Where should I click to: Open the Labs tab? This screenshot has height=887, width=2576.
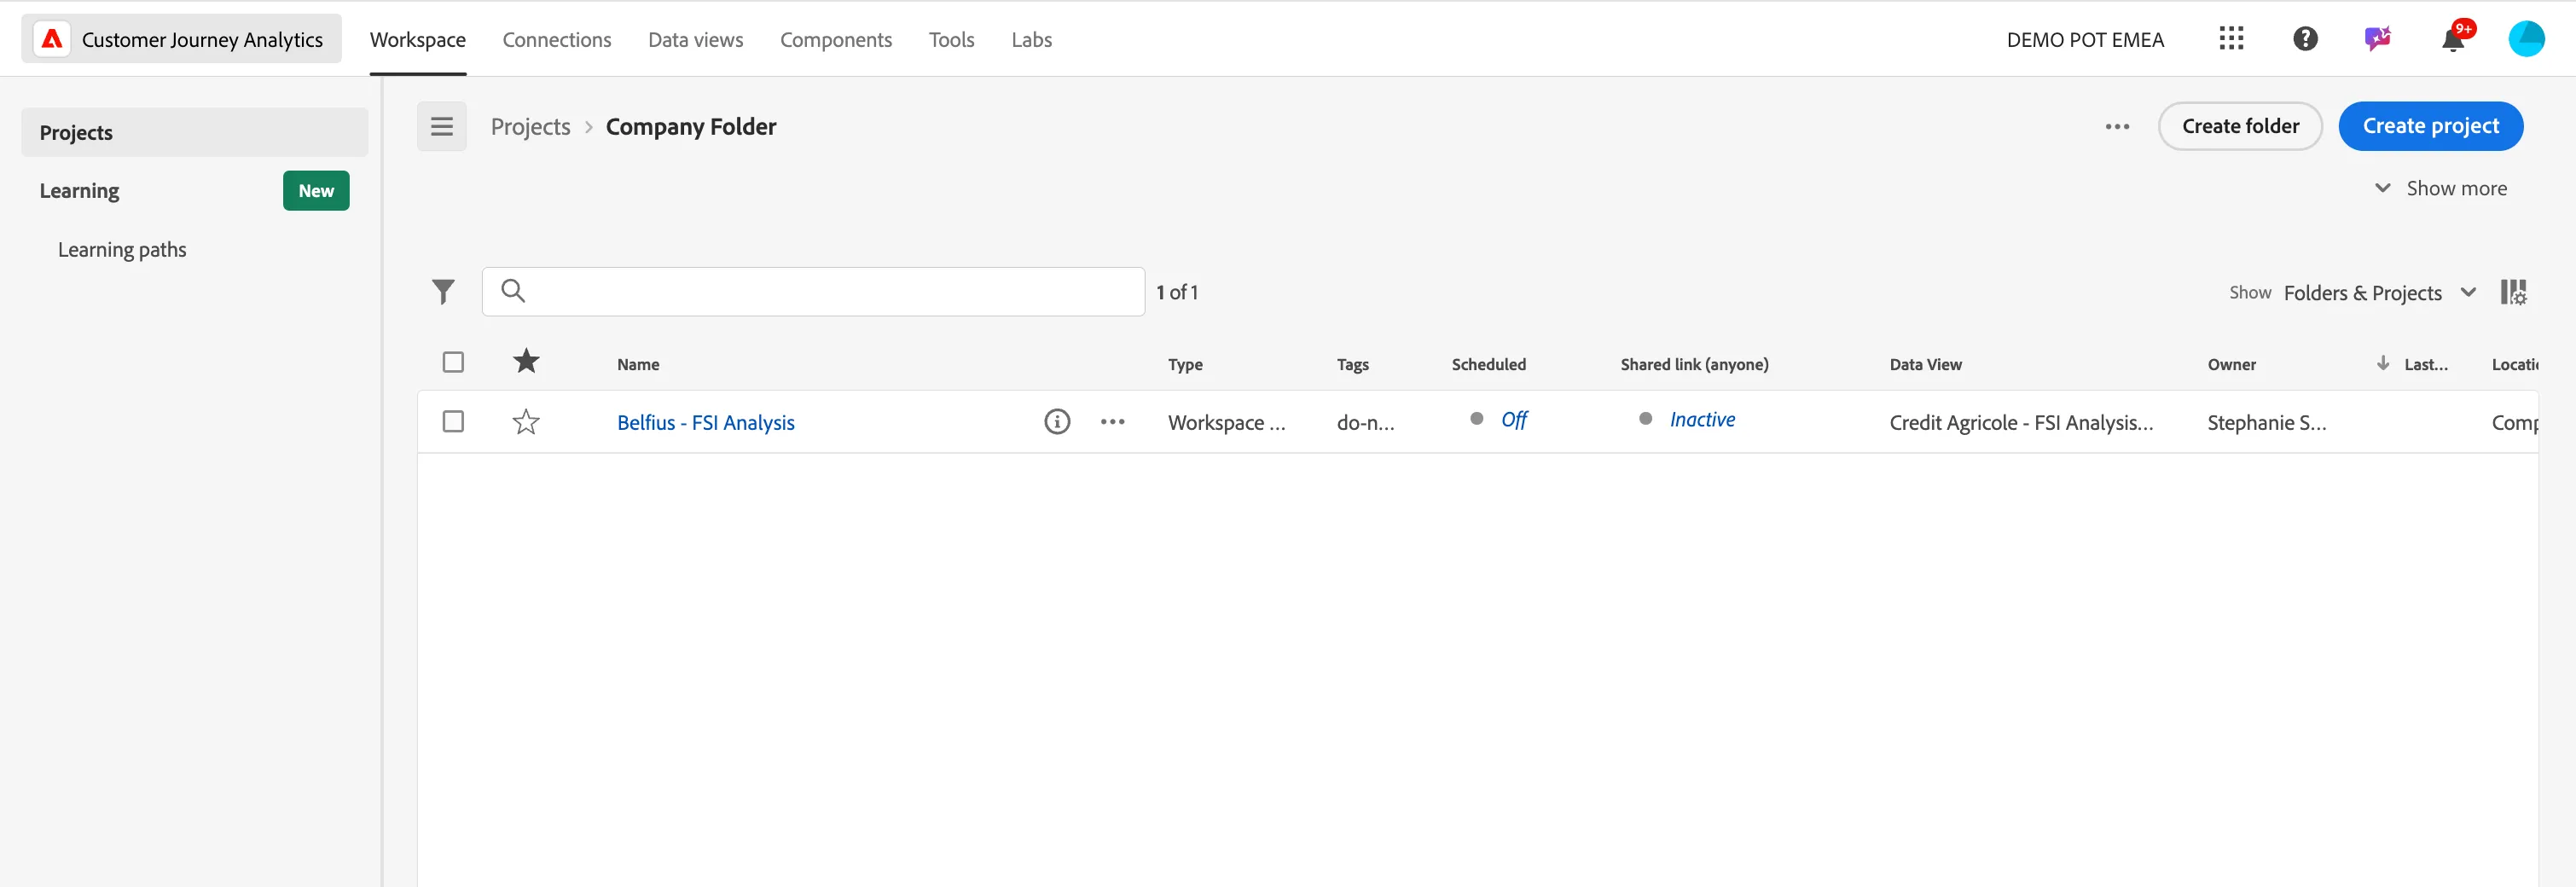pos(1031,40)
